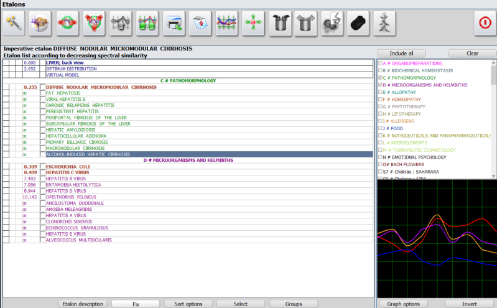The width and height of the screenshot is (497, 308).
Task: Open Sort options
Action: pyautogui.click(x=187, y=304)
